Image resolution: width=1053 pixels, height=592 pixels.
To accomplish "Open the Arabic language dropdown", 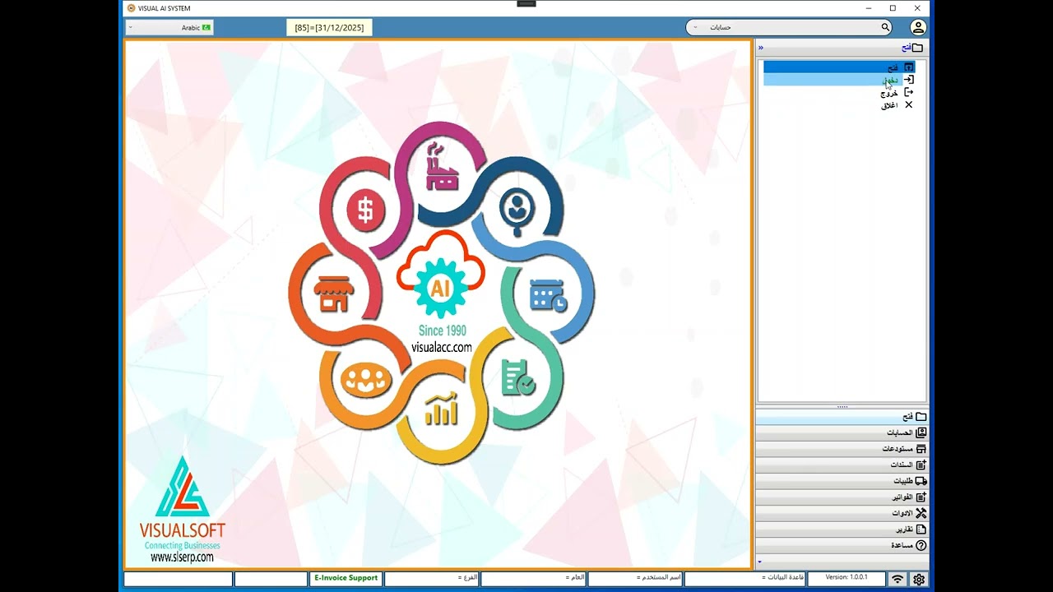I will point(169,27).
